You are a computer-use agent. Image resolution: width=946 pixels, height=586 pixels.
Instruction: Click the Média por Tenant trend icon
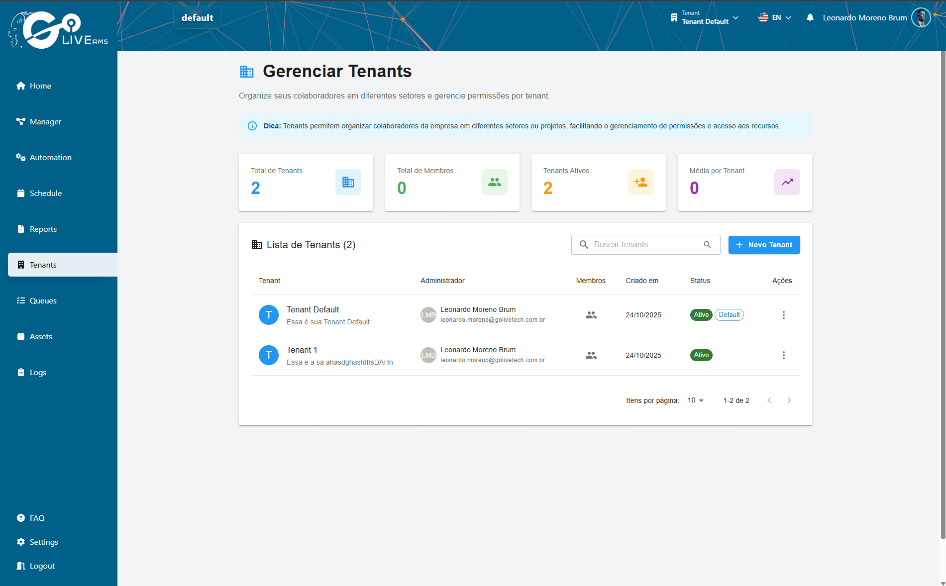pos(787,182)
